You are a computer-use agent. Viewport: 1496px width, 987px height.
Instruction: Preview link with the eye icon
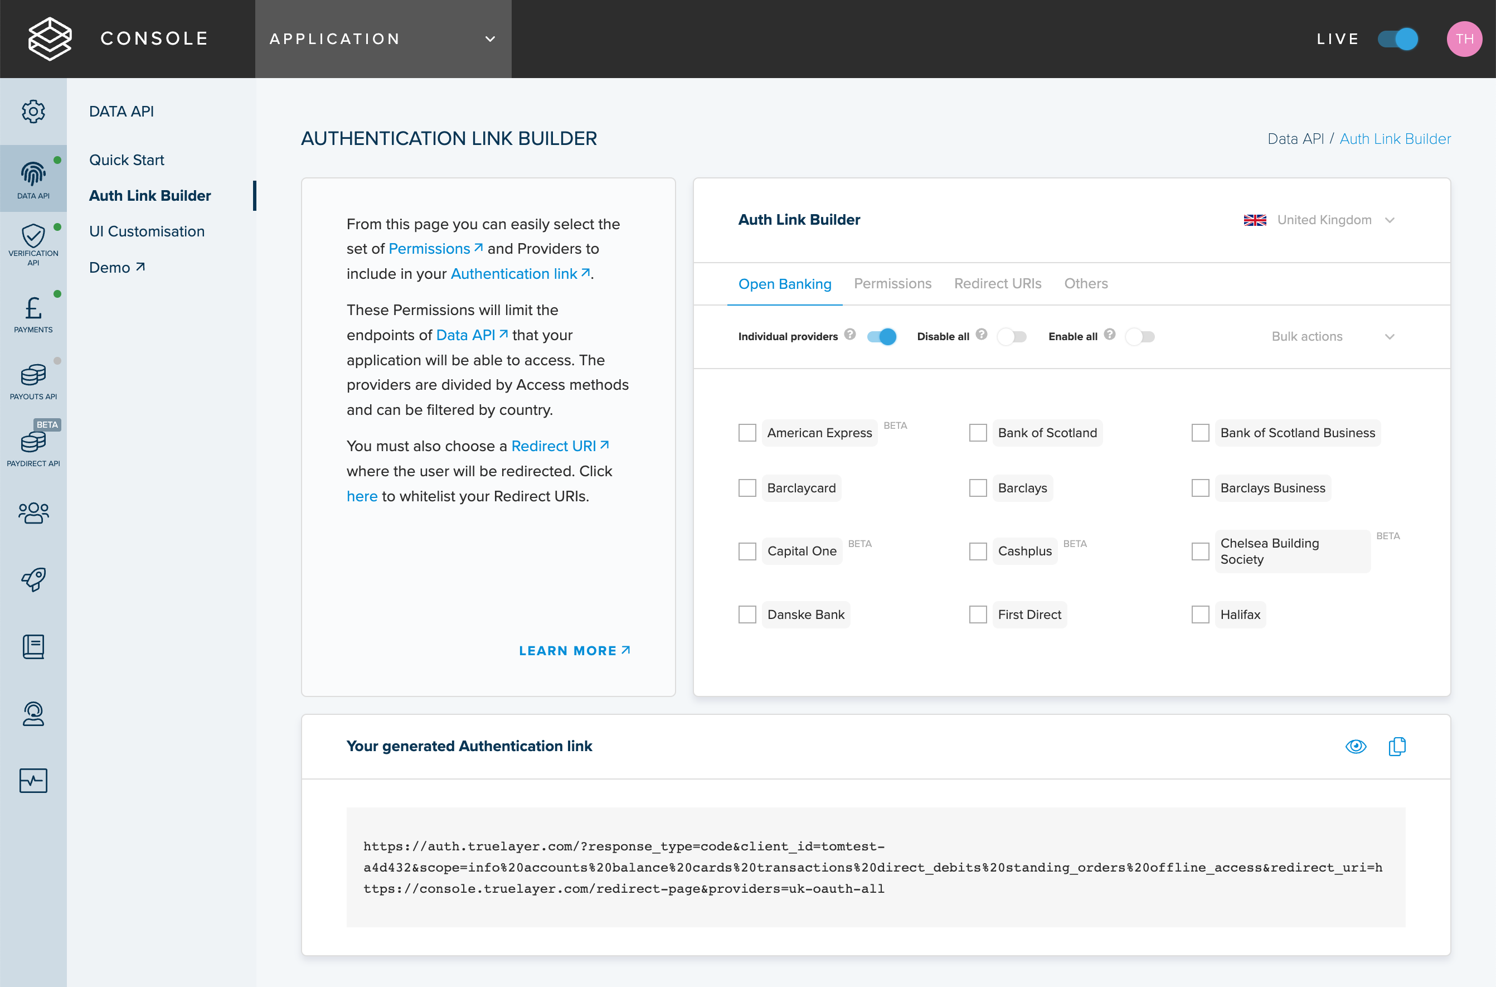(x=1356, y=746)
